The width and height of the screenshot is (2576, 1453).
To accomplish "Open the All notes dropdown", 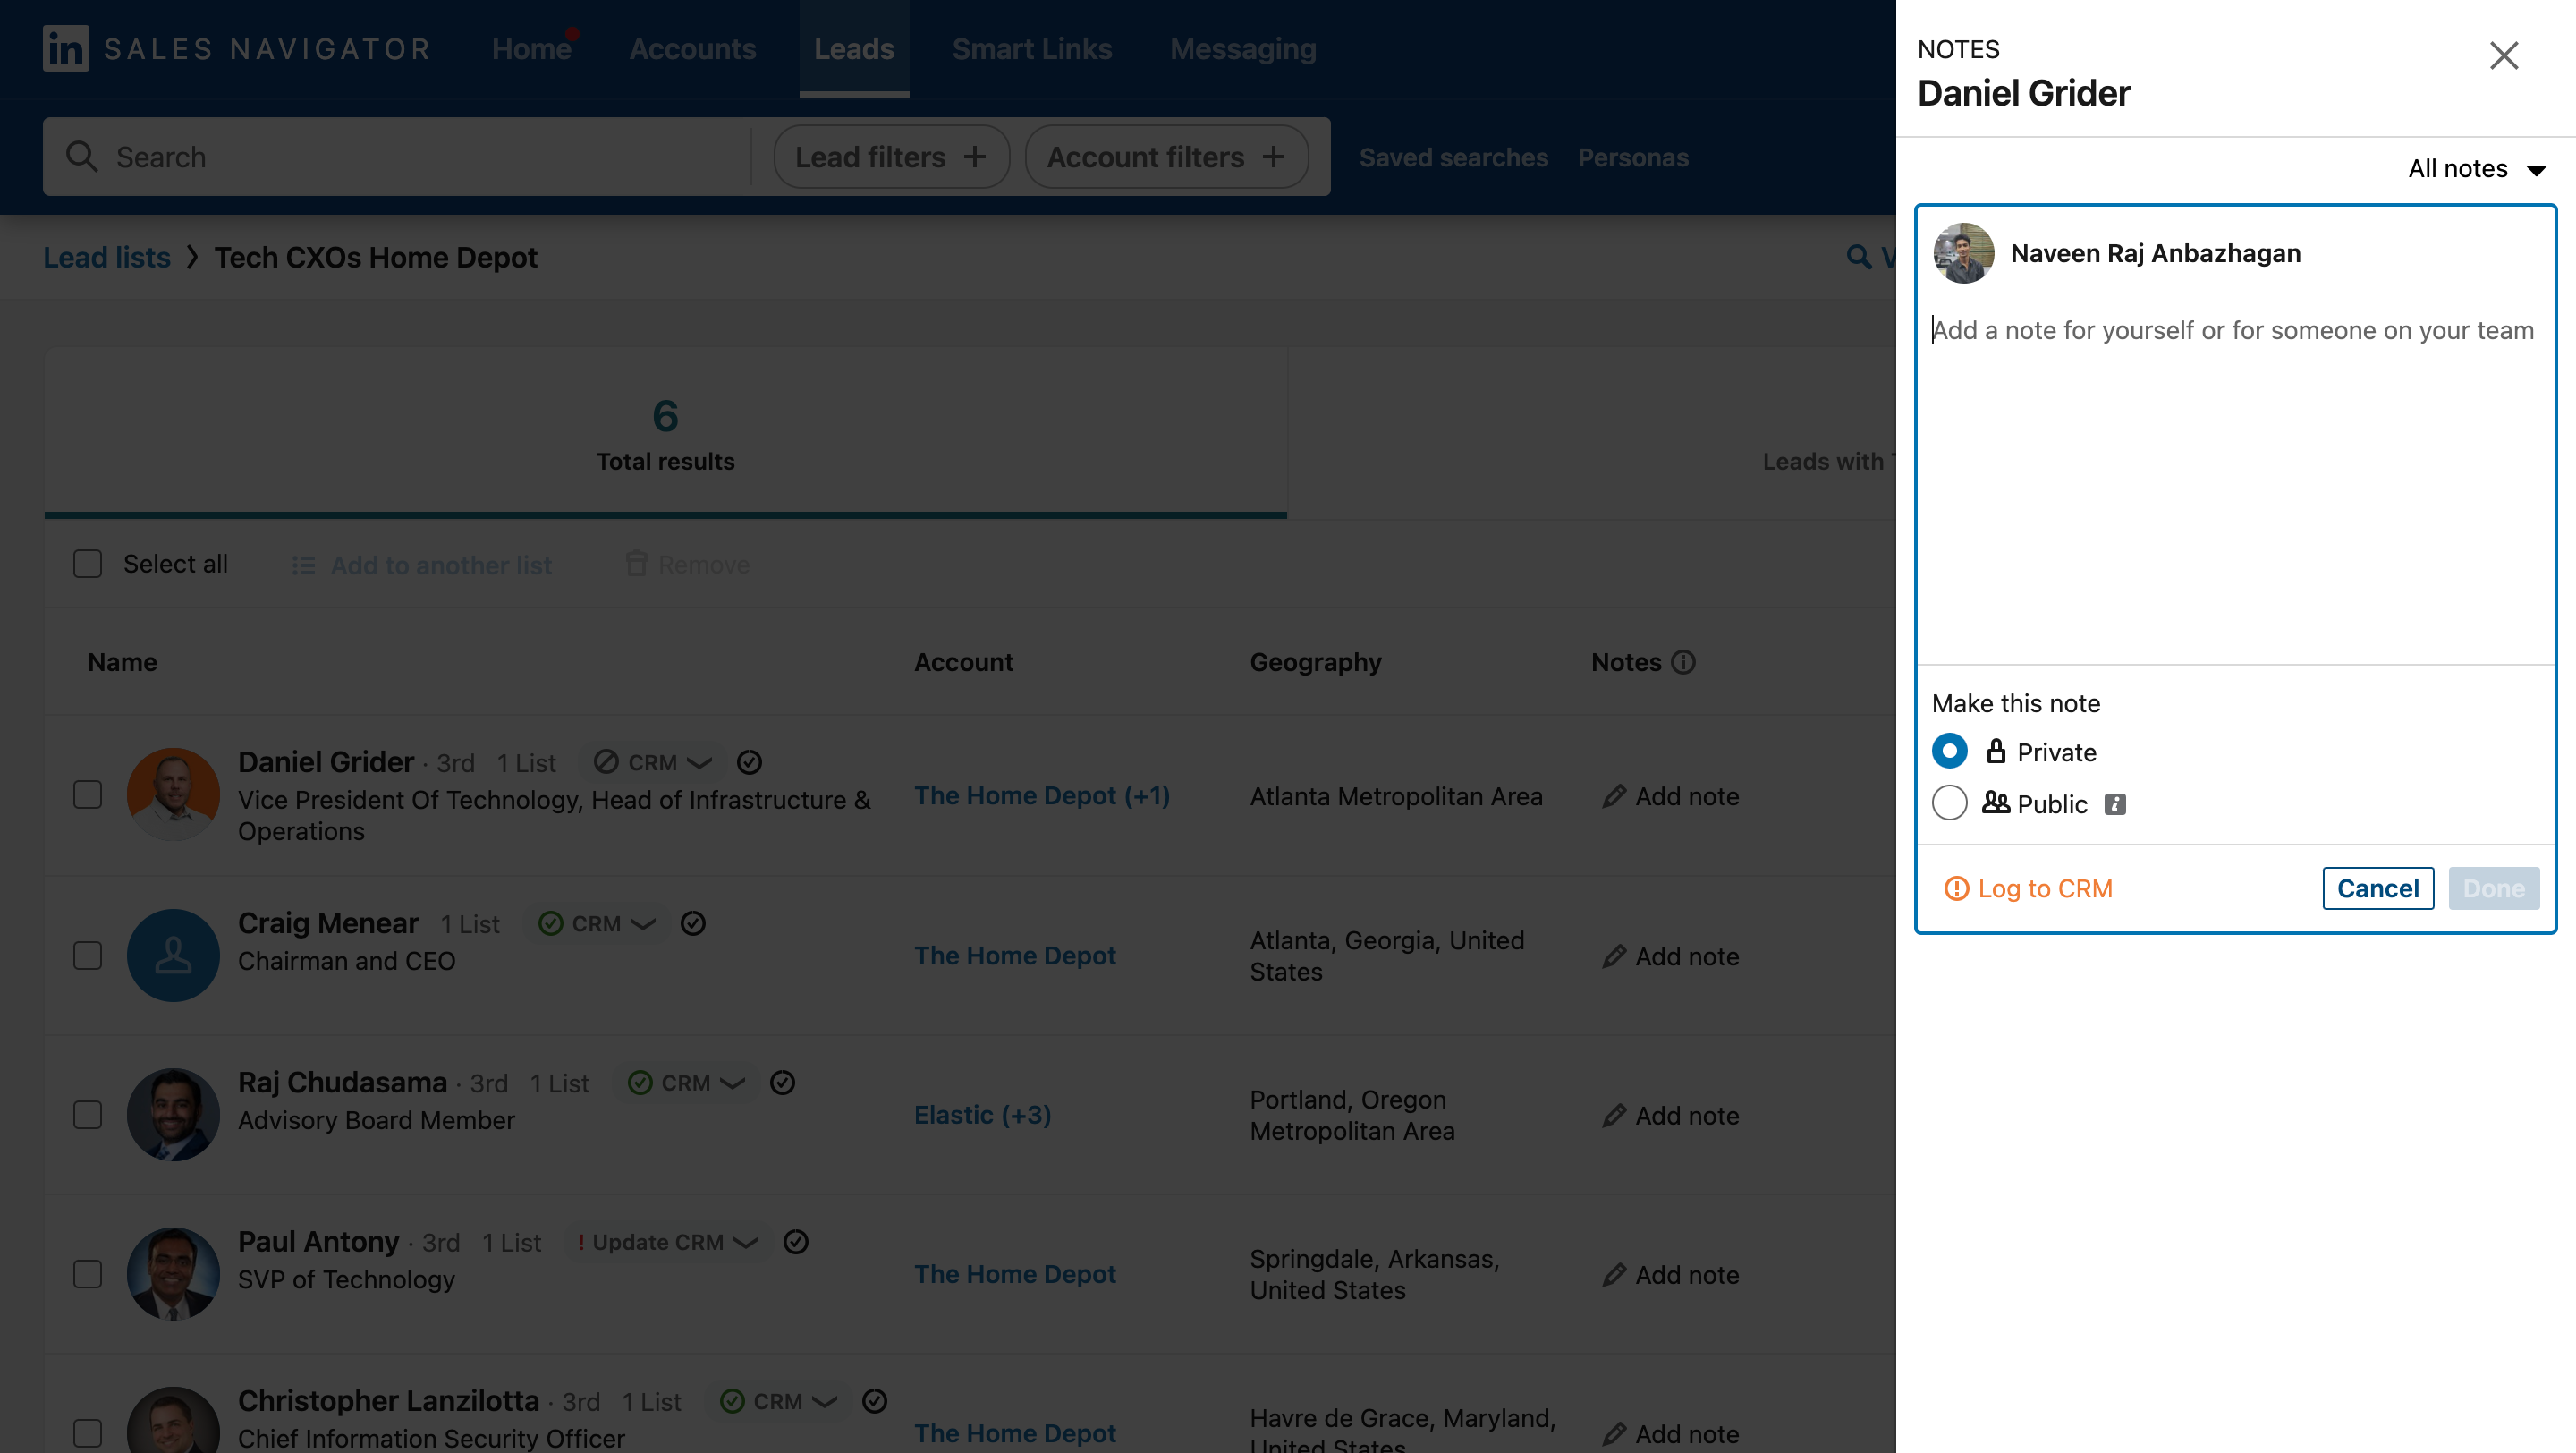I will [2475, 169].
